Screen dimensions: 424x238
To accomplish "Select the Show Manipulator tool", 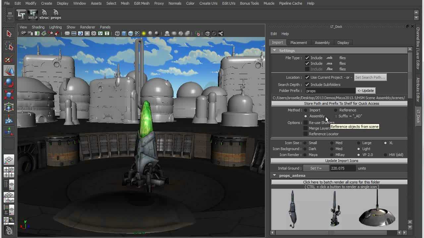I will [9, 132].
